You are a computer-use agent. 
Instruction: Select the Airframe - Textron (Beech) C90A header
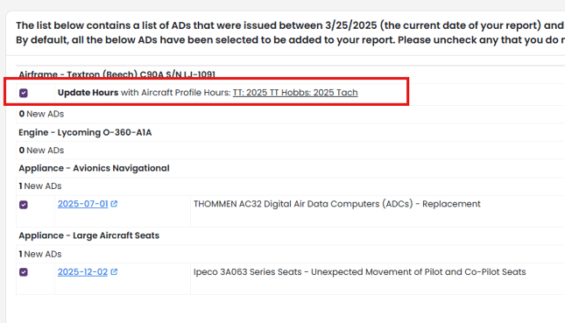click(x=117, y=74)
